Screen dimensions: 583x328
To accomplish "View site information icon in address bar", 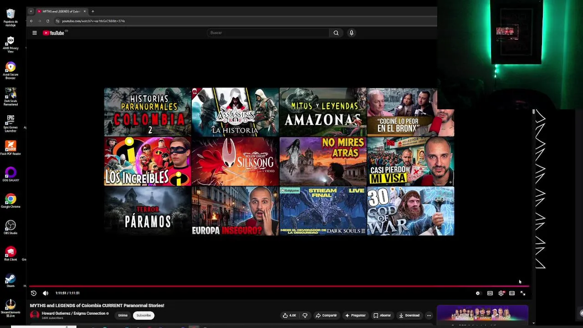I will tap(57, 21).
